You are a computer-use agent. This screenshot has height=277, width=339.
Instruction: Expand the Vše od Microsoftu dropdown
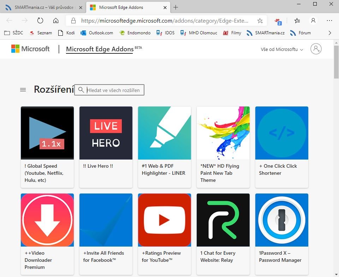[282, 50]
